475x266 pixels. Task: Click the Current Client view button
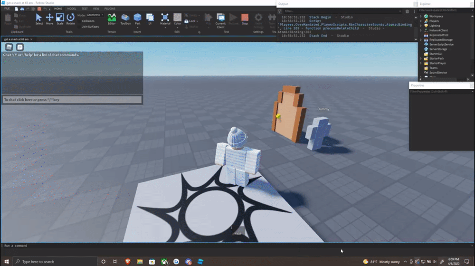[x=220, y=20]
